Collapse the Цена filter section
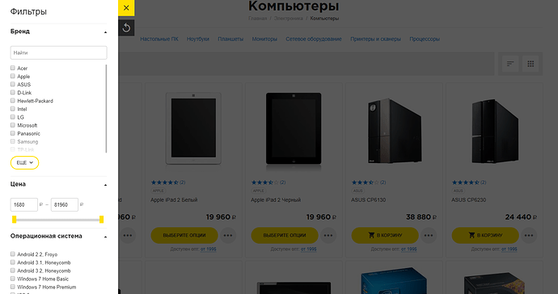This screenshot has width=558, height=294. tap(105, 185)
